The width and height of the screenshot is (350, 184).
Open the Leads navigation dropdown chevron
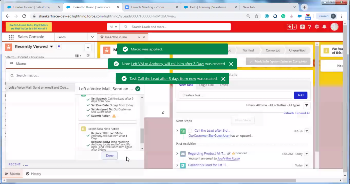92,37
